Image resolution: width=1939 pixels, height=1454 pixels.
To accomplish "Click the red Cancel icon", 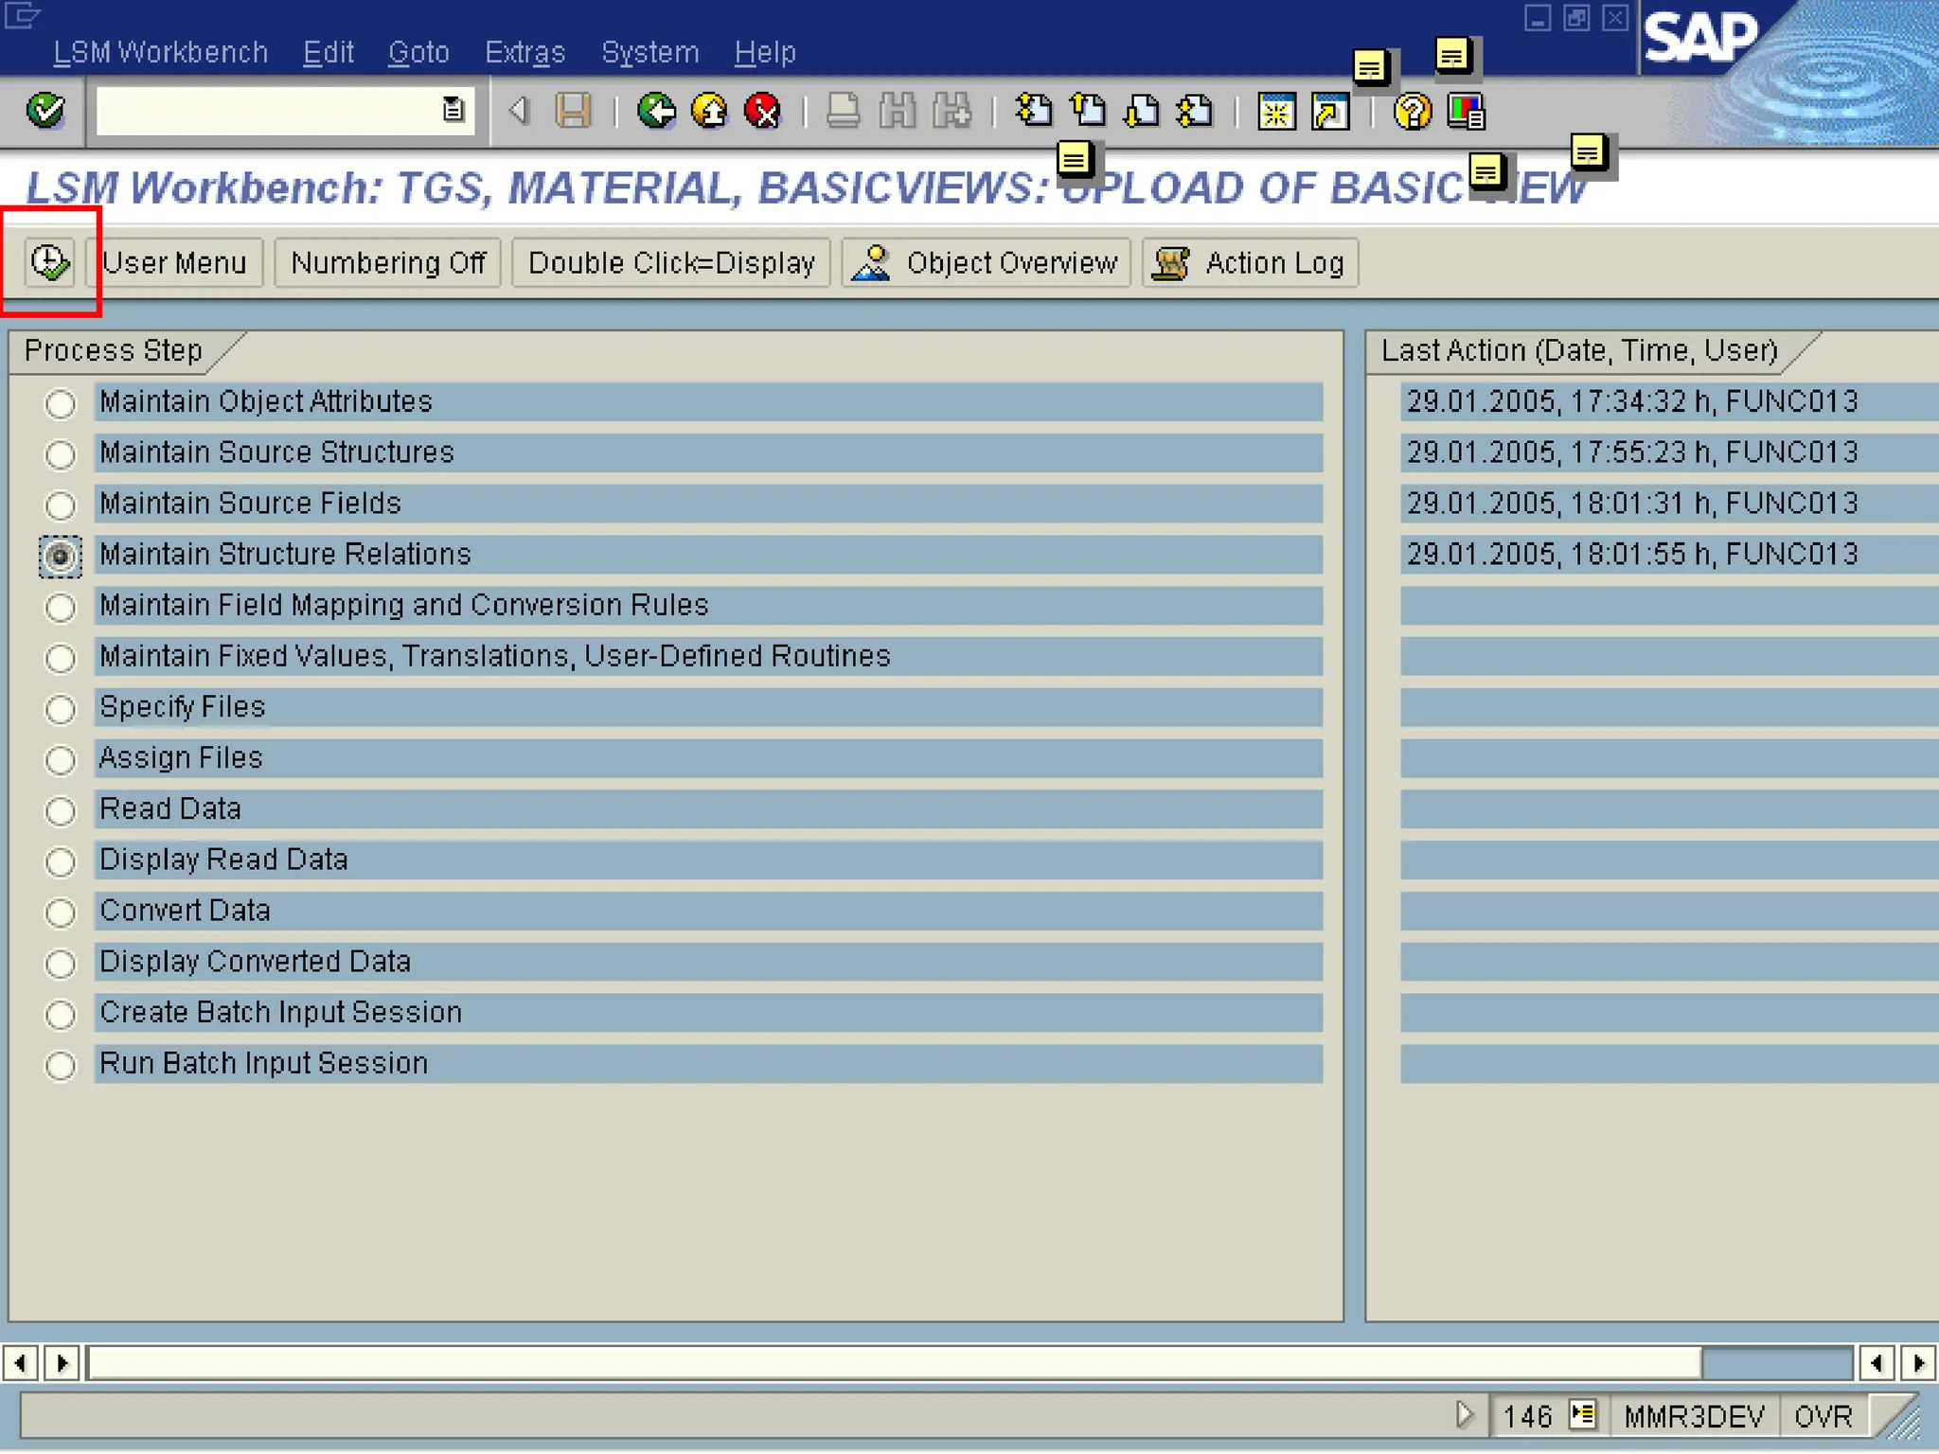I will [762, 111].
